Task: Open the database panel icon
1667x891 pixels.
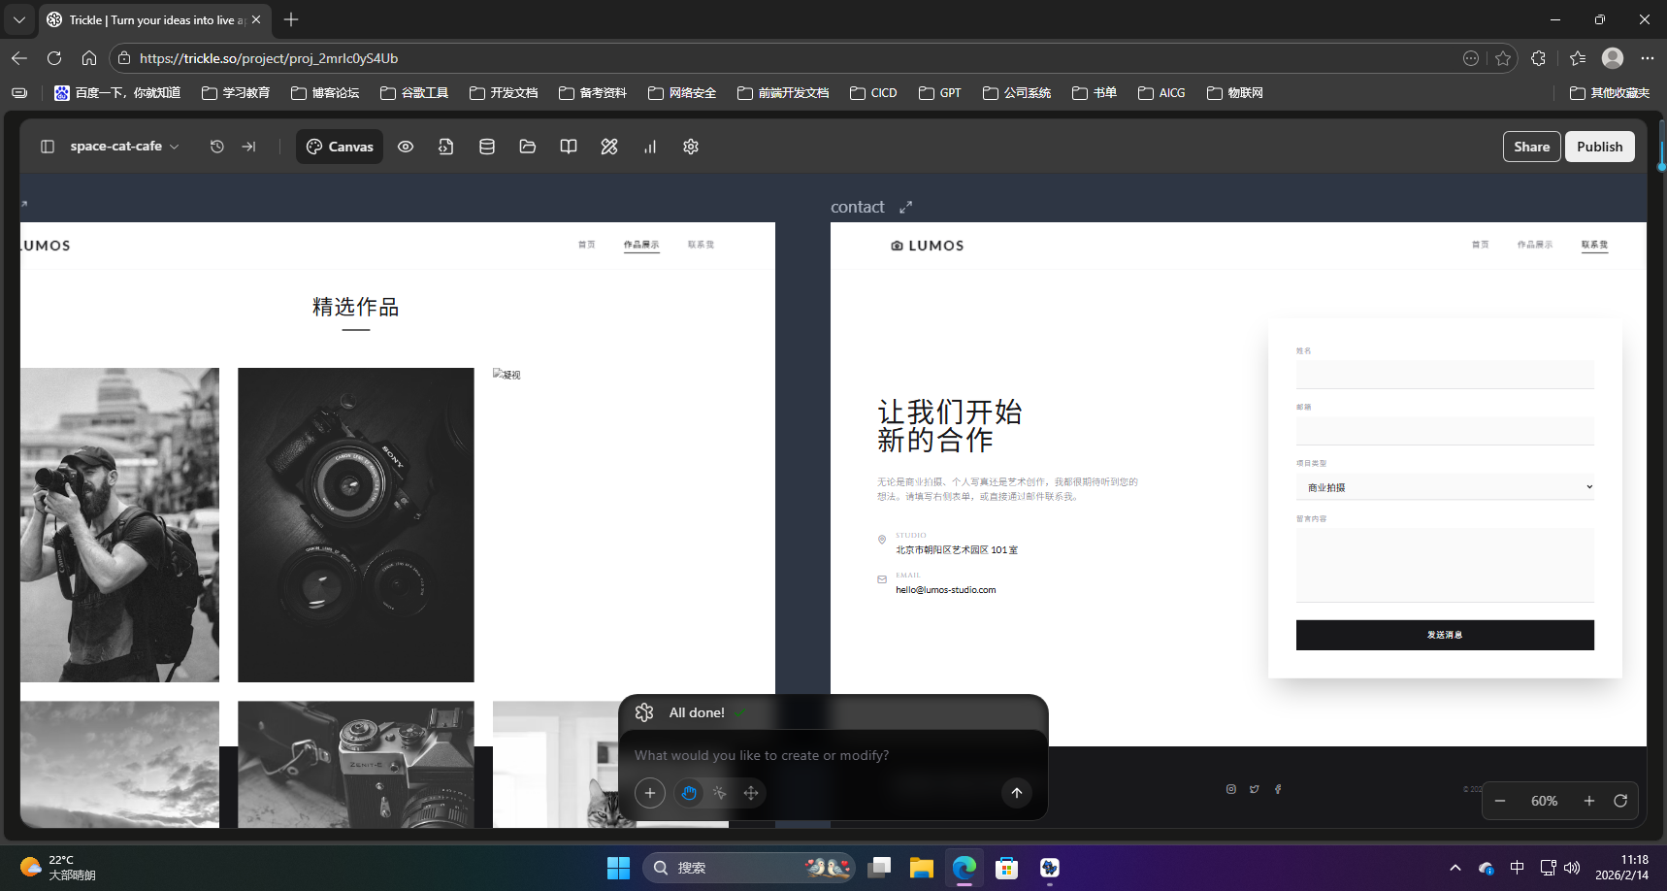Action: tap(487, 146)
